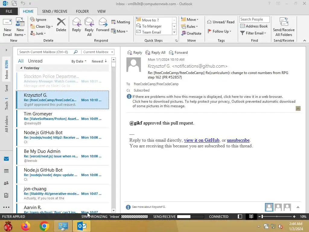
Task: Open the Junk dropdown
Action: 38,33
